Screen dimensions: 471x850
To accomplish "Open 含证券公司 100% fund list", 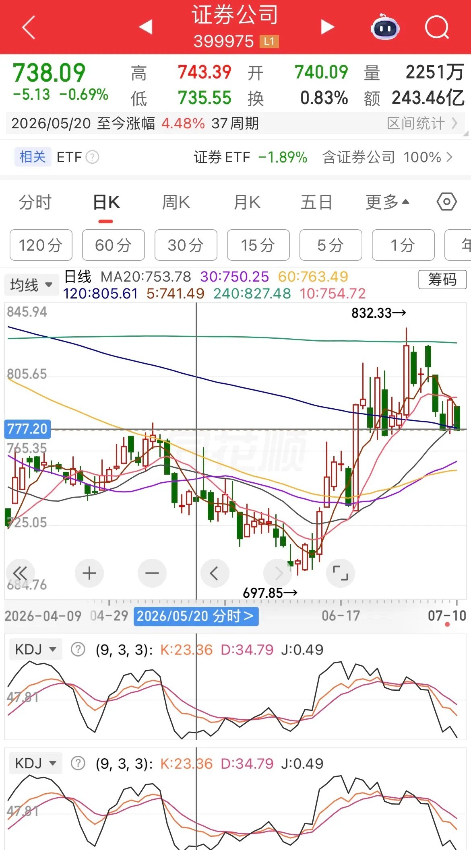I will [x=387, y=157].
